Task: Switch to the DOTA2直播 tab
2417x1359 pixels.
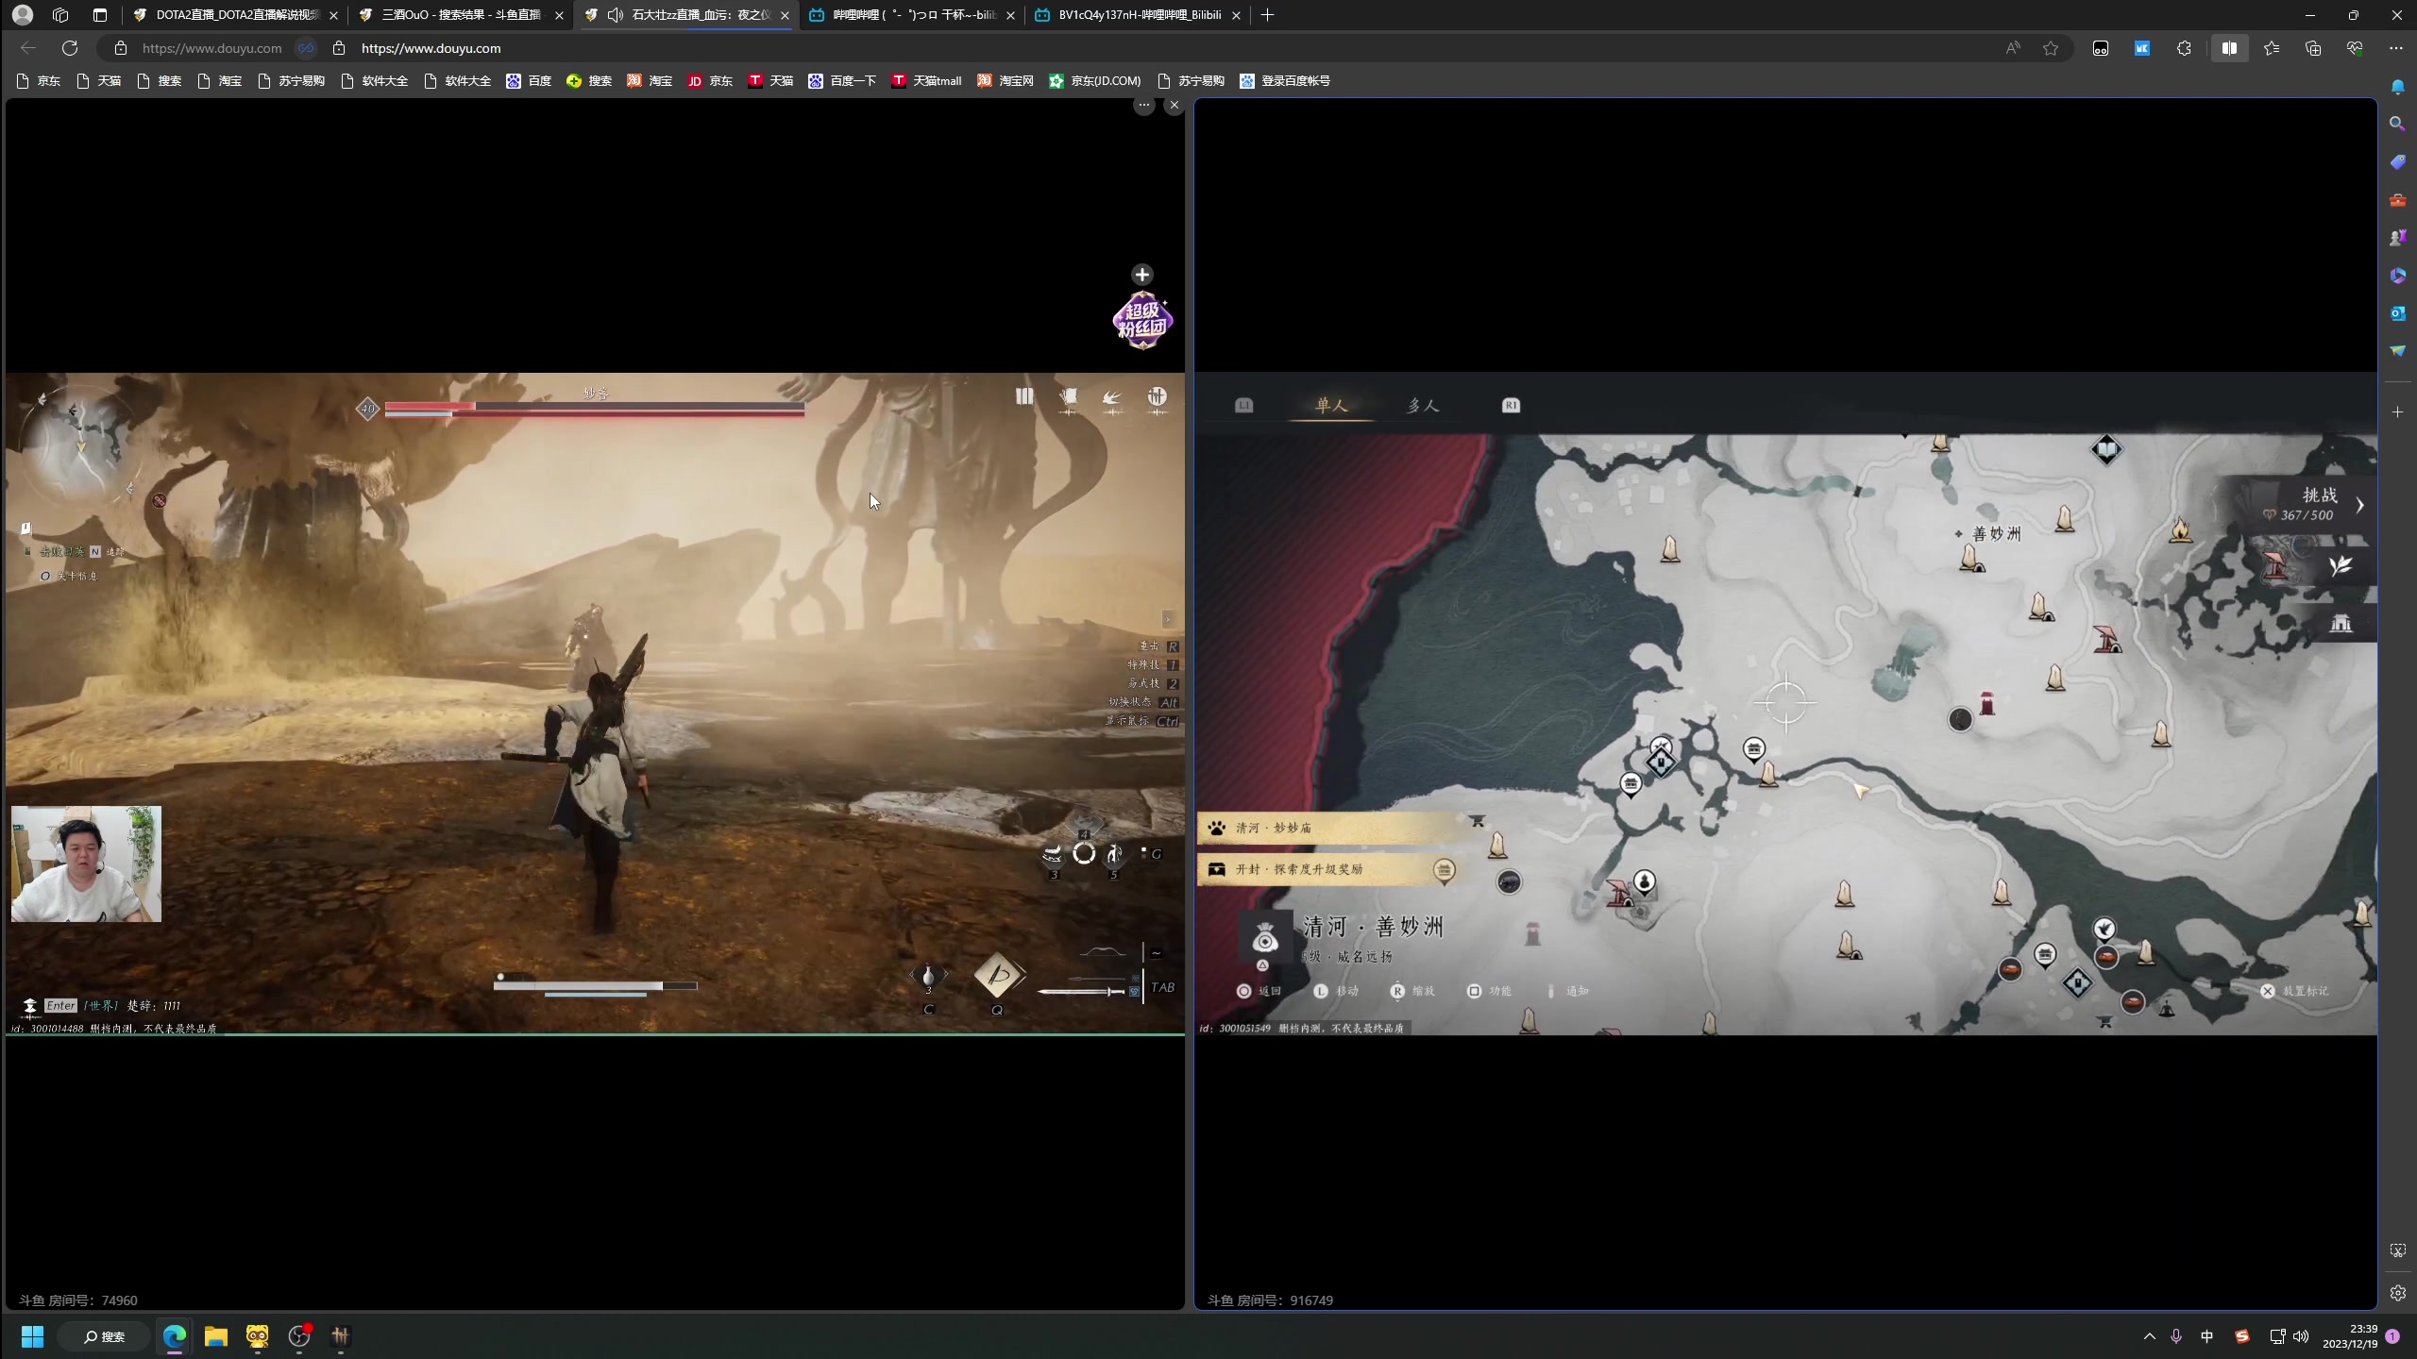Action: (x=236, y=15)
